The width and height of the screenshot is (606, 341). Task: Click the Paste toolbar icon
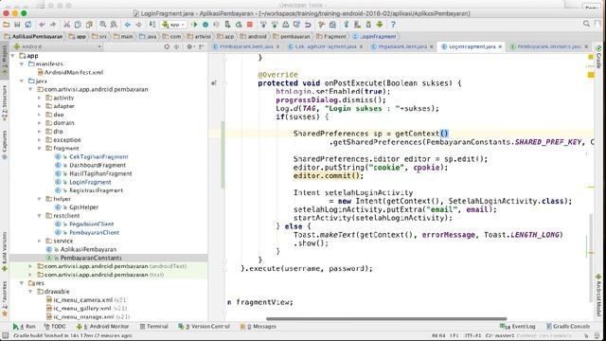89,25
